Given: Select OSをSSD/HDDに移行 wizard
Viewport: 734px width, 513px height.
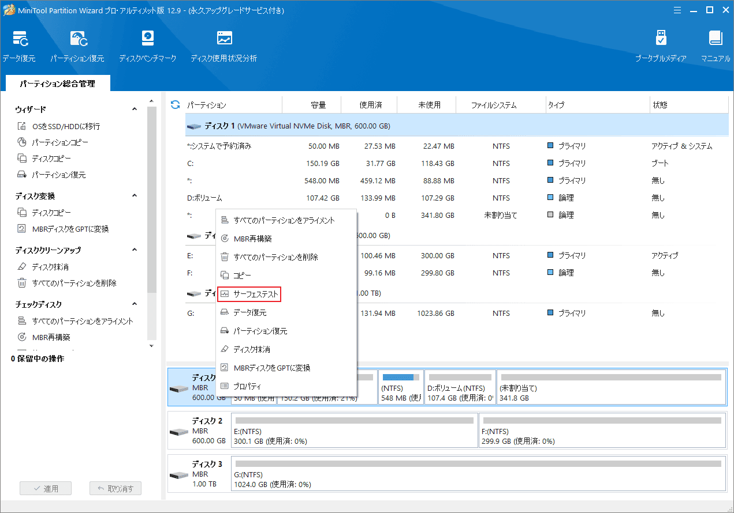Looking at the screenshot, I should pyautogui.click(x=59, y=126).
